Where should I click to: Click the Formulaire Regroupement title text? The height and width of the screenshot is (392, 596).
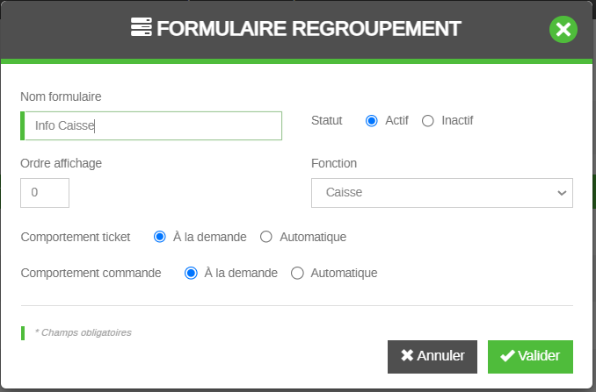309,28
